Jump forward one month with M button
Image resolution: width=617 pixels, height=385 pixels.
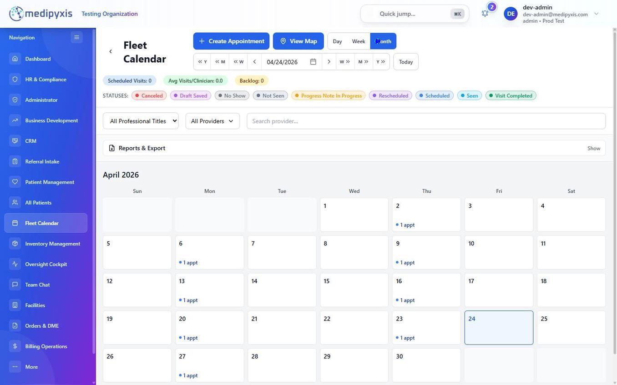364,62
